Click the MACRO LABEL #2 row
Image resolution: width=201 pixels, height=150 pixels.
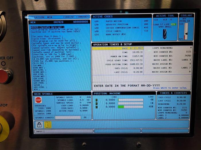coord(172,68)
